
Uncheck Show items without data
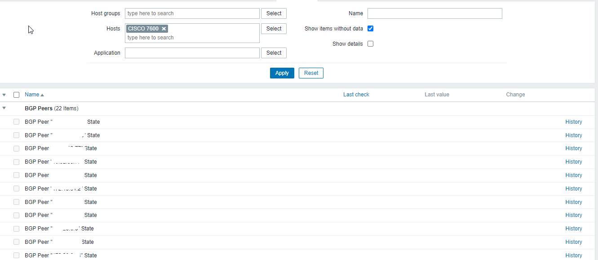click(x=371, y=29)
